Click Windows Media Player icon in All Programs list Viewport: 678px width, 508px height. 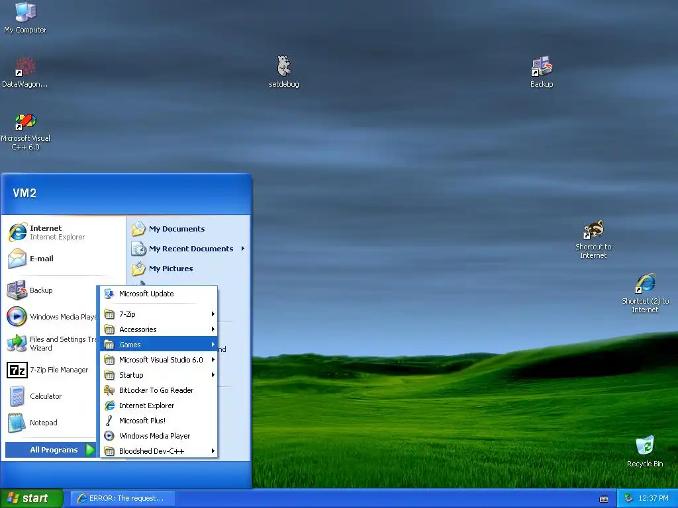click(x=109, y=436)
